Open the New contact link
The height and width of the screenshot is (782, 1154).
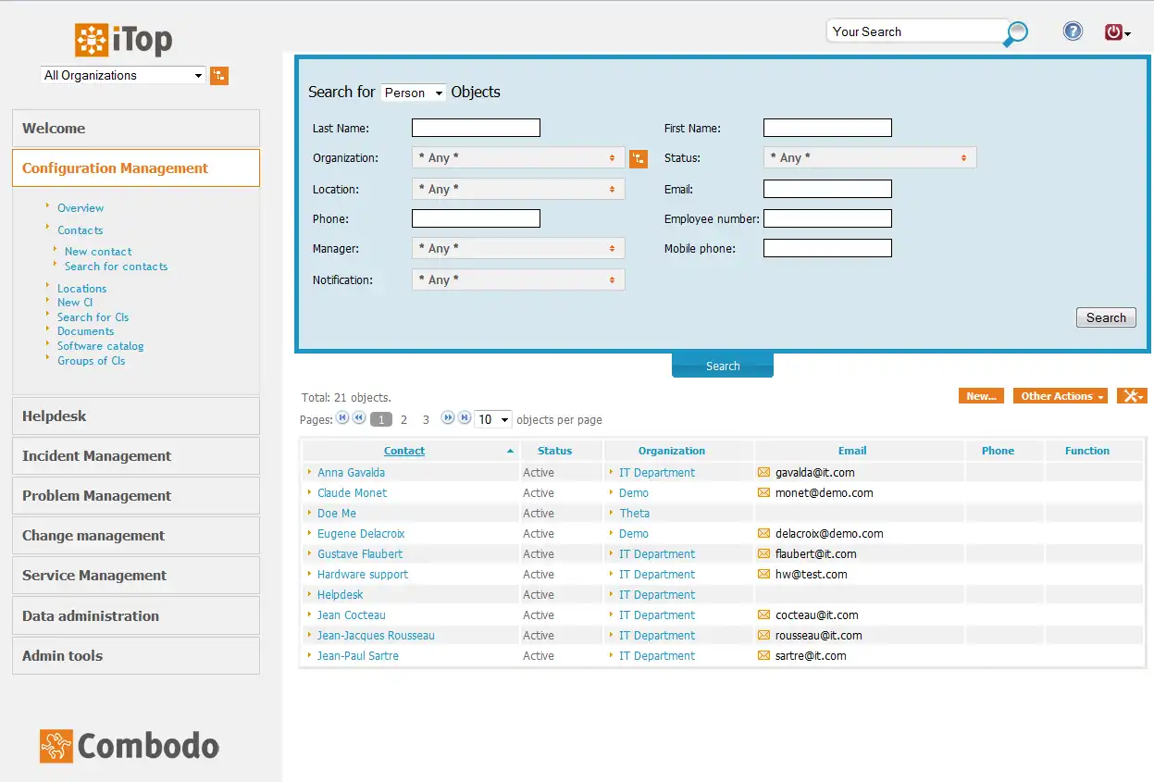tap(98, 251)
